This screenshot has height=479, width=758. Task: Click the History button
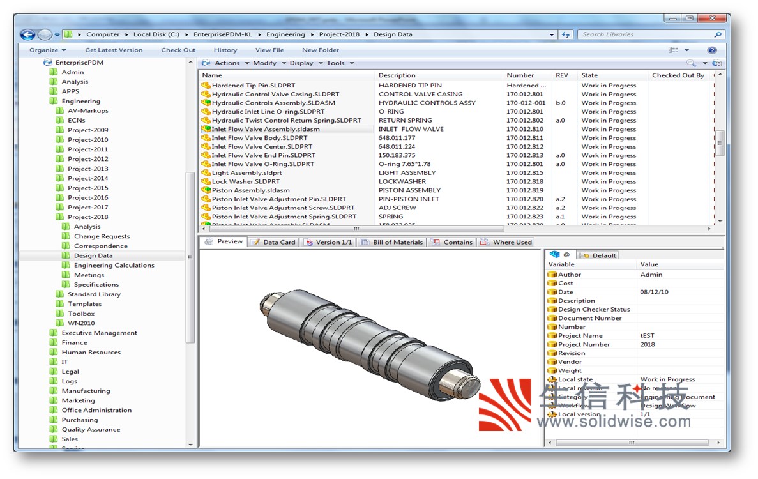(225, 50)
